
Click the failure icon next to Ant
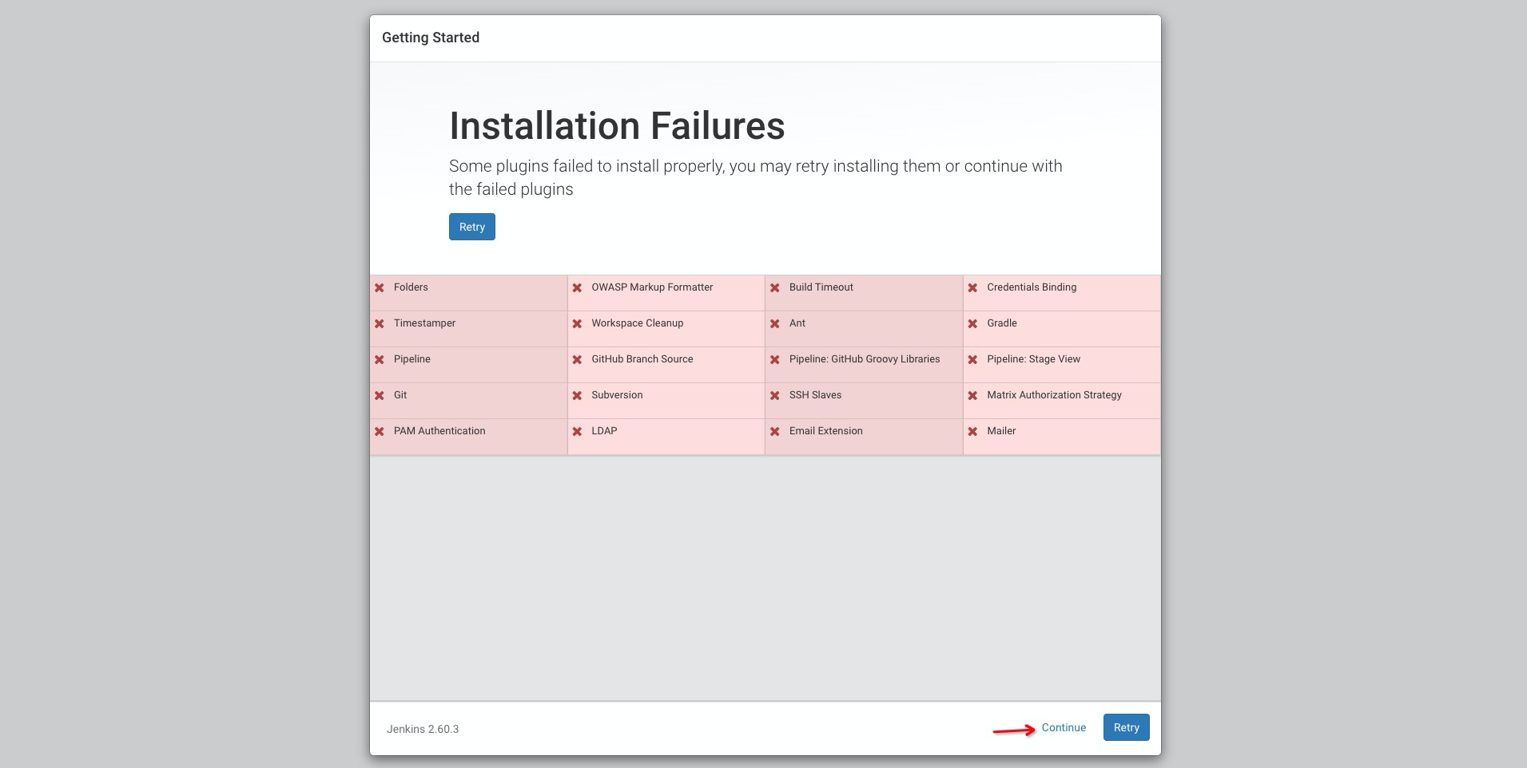[x=774, y=323]
